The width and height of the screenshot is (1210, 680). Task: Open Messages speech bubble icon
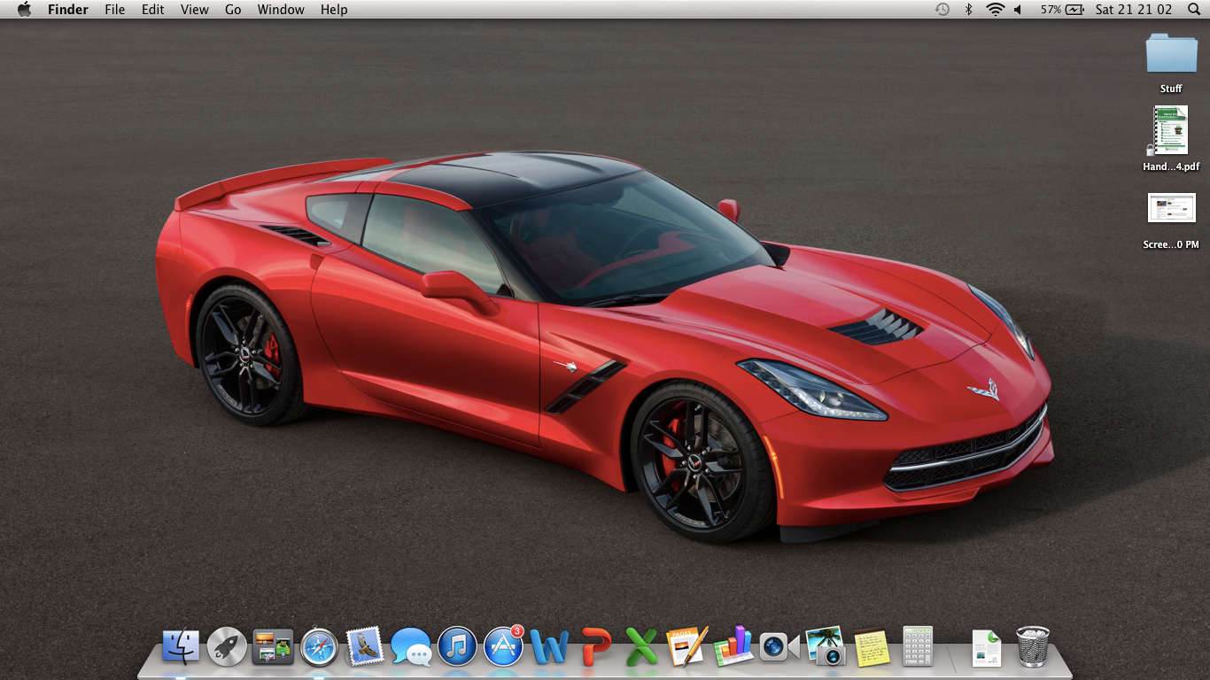411,646
